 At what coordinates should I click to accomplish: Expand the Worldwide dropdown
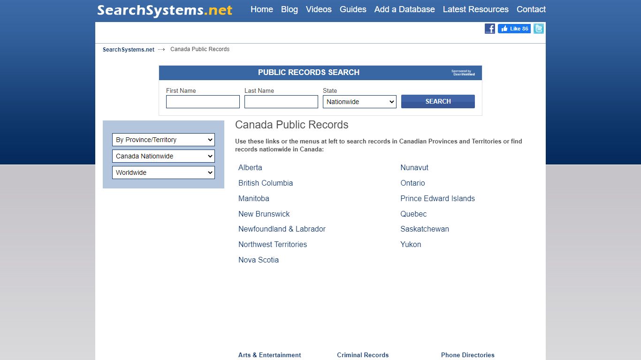(x=163, y=172)
